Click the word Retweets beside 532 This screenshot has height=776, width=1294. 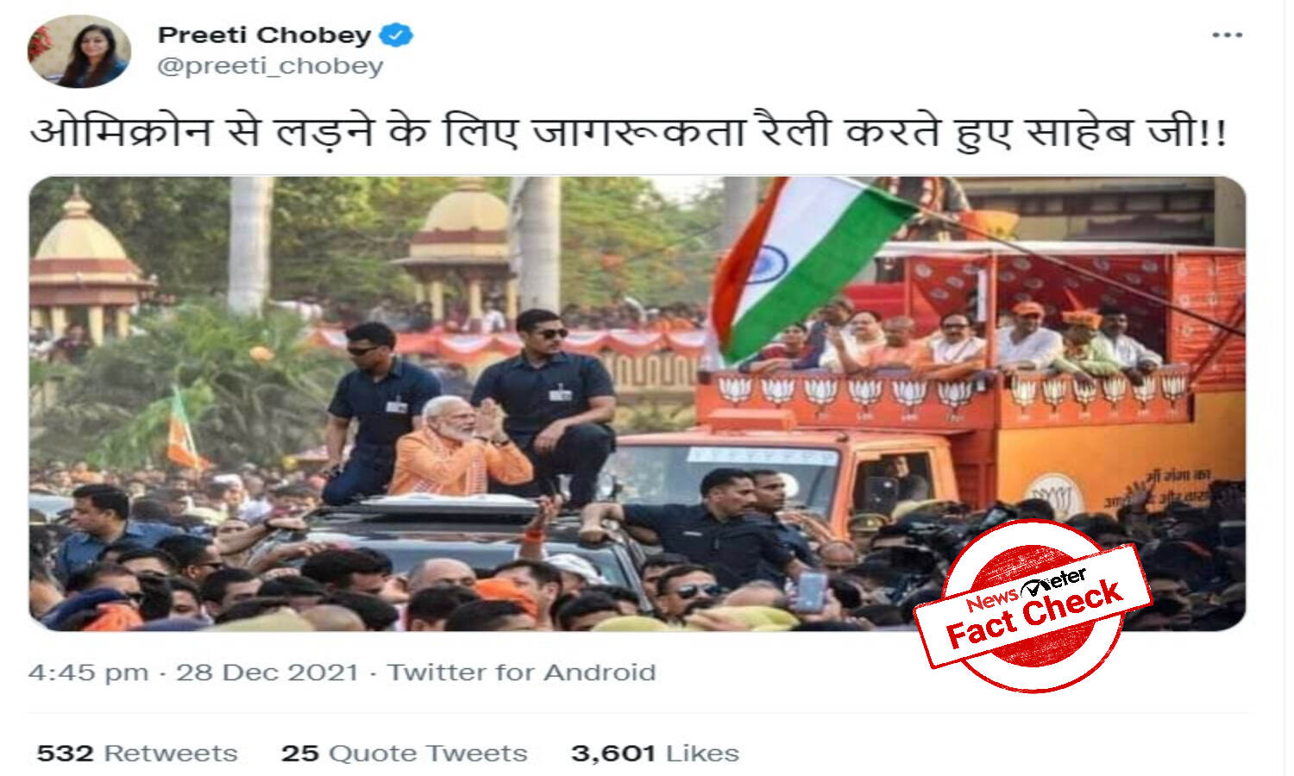click(x=171, y=753)
